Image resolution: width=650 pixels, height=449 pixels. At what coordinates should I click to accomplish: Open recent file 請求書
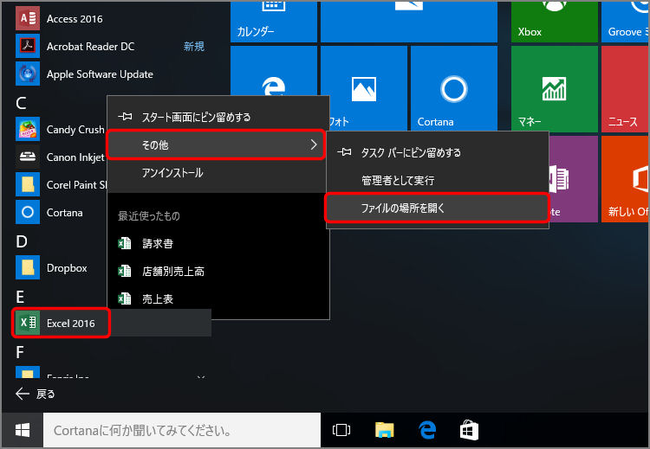click(218, 243)
